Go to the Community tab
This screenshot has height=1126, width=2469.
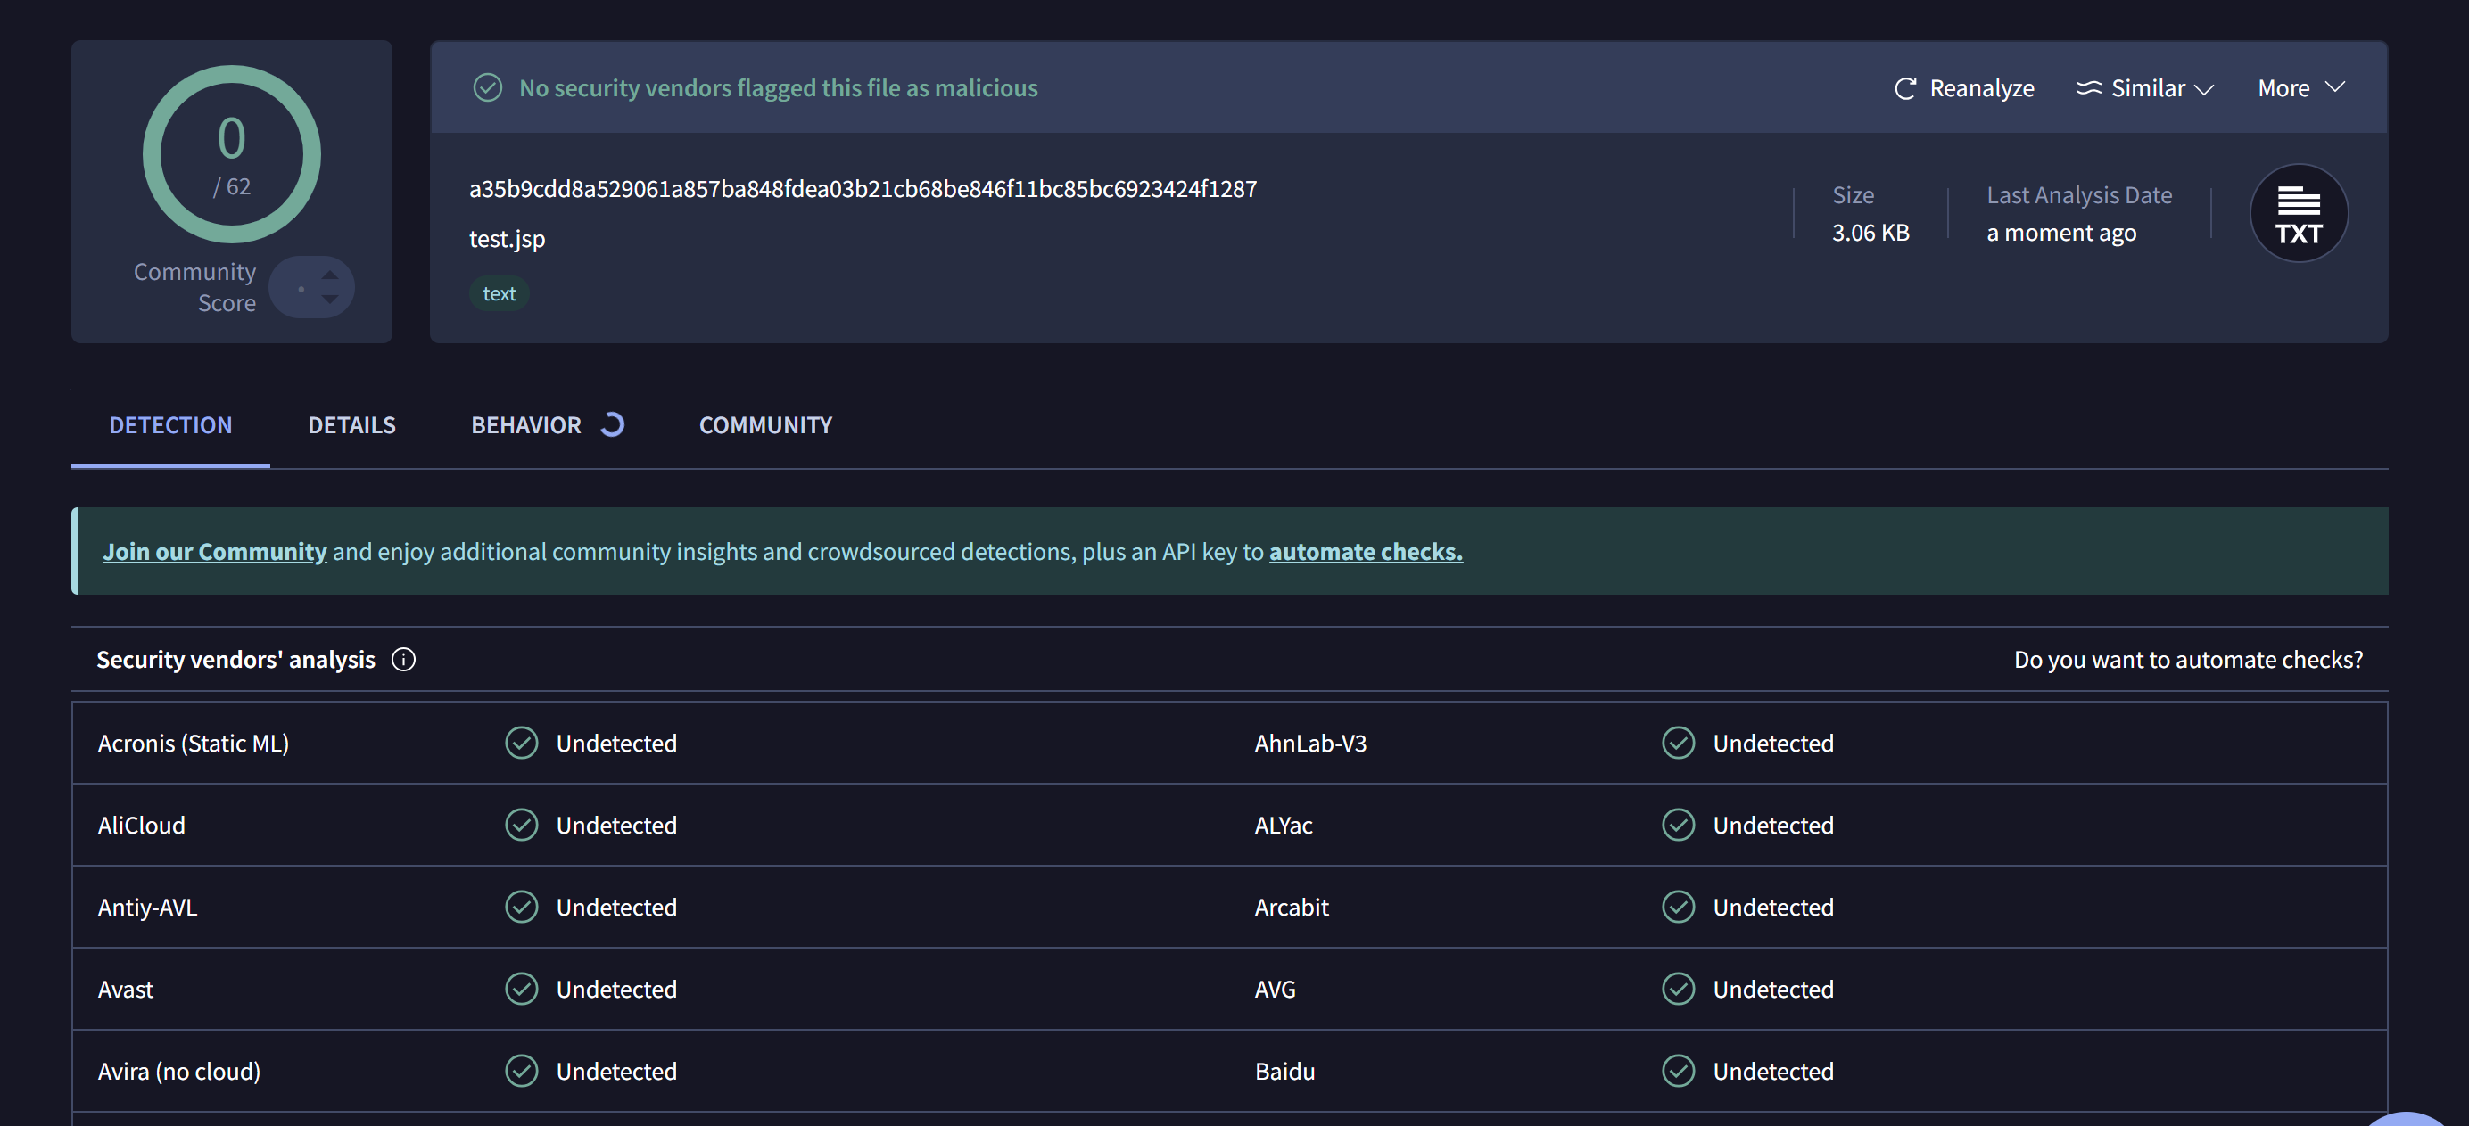point(764,424)
